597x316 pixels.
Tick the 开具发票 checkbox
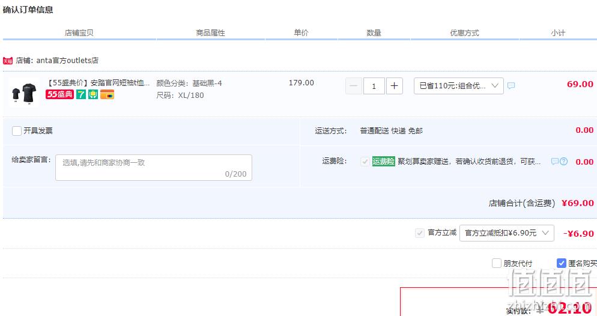click(x=16, y=131)
